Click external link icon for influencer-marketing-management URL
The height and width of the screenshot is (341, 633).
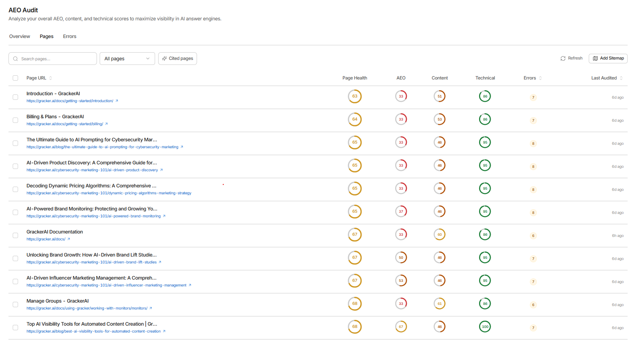pos(190,285)
